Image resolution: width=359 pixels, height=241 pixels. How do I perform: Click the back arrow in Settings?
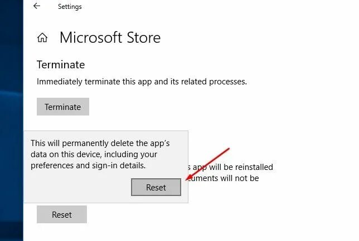coord(37,7)
